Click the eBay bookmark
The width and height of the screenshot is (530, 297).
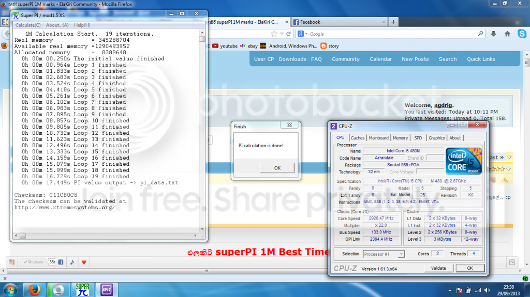click(249, 46)
